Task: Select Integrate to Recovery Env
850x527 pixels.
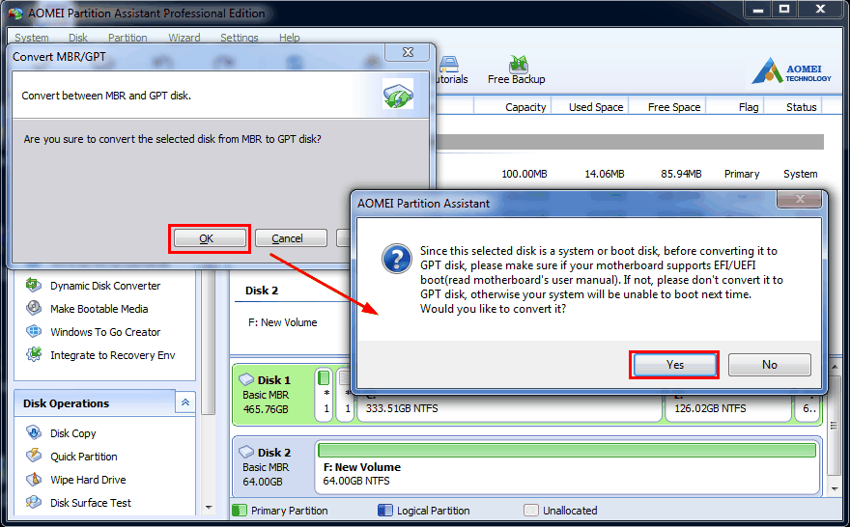Action: 113,355
